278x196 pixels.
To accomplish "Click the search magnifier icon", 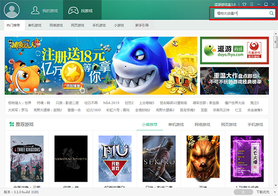I will 271,13.
